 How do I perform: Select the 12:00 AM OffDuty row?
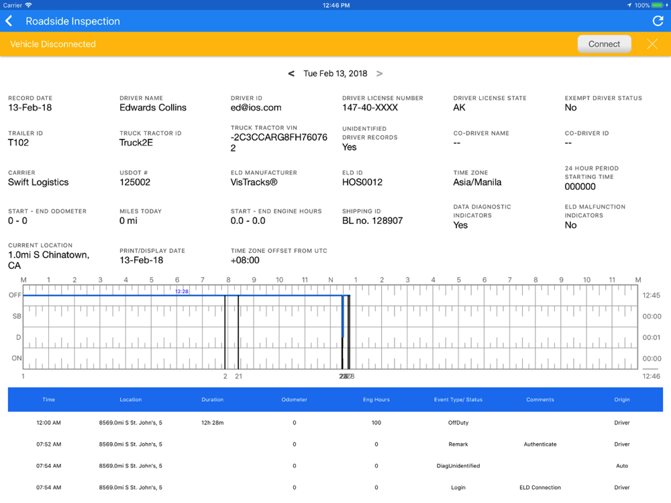[x=335, y=423]
